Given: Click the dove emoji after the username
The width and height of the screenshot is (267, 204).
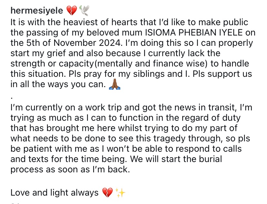Looking at the screenshot, I should click(x=84, y=10).
